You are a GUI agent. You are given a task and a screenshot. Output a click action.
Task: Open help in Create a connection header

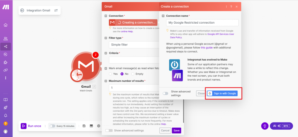pos(231,7)
